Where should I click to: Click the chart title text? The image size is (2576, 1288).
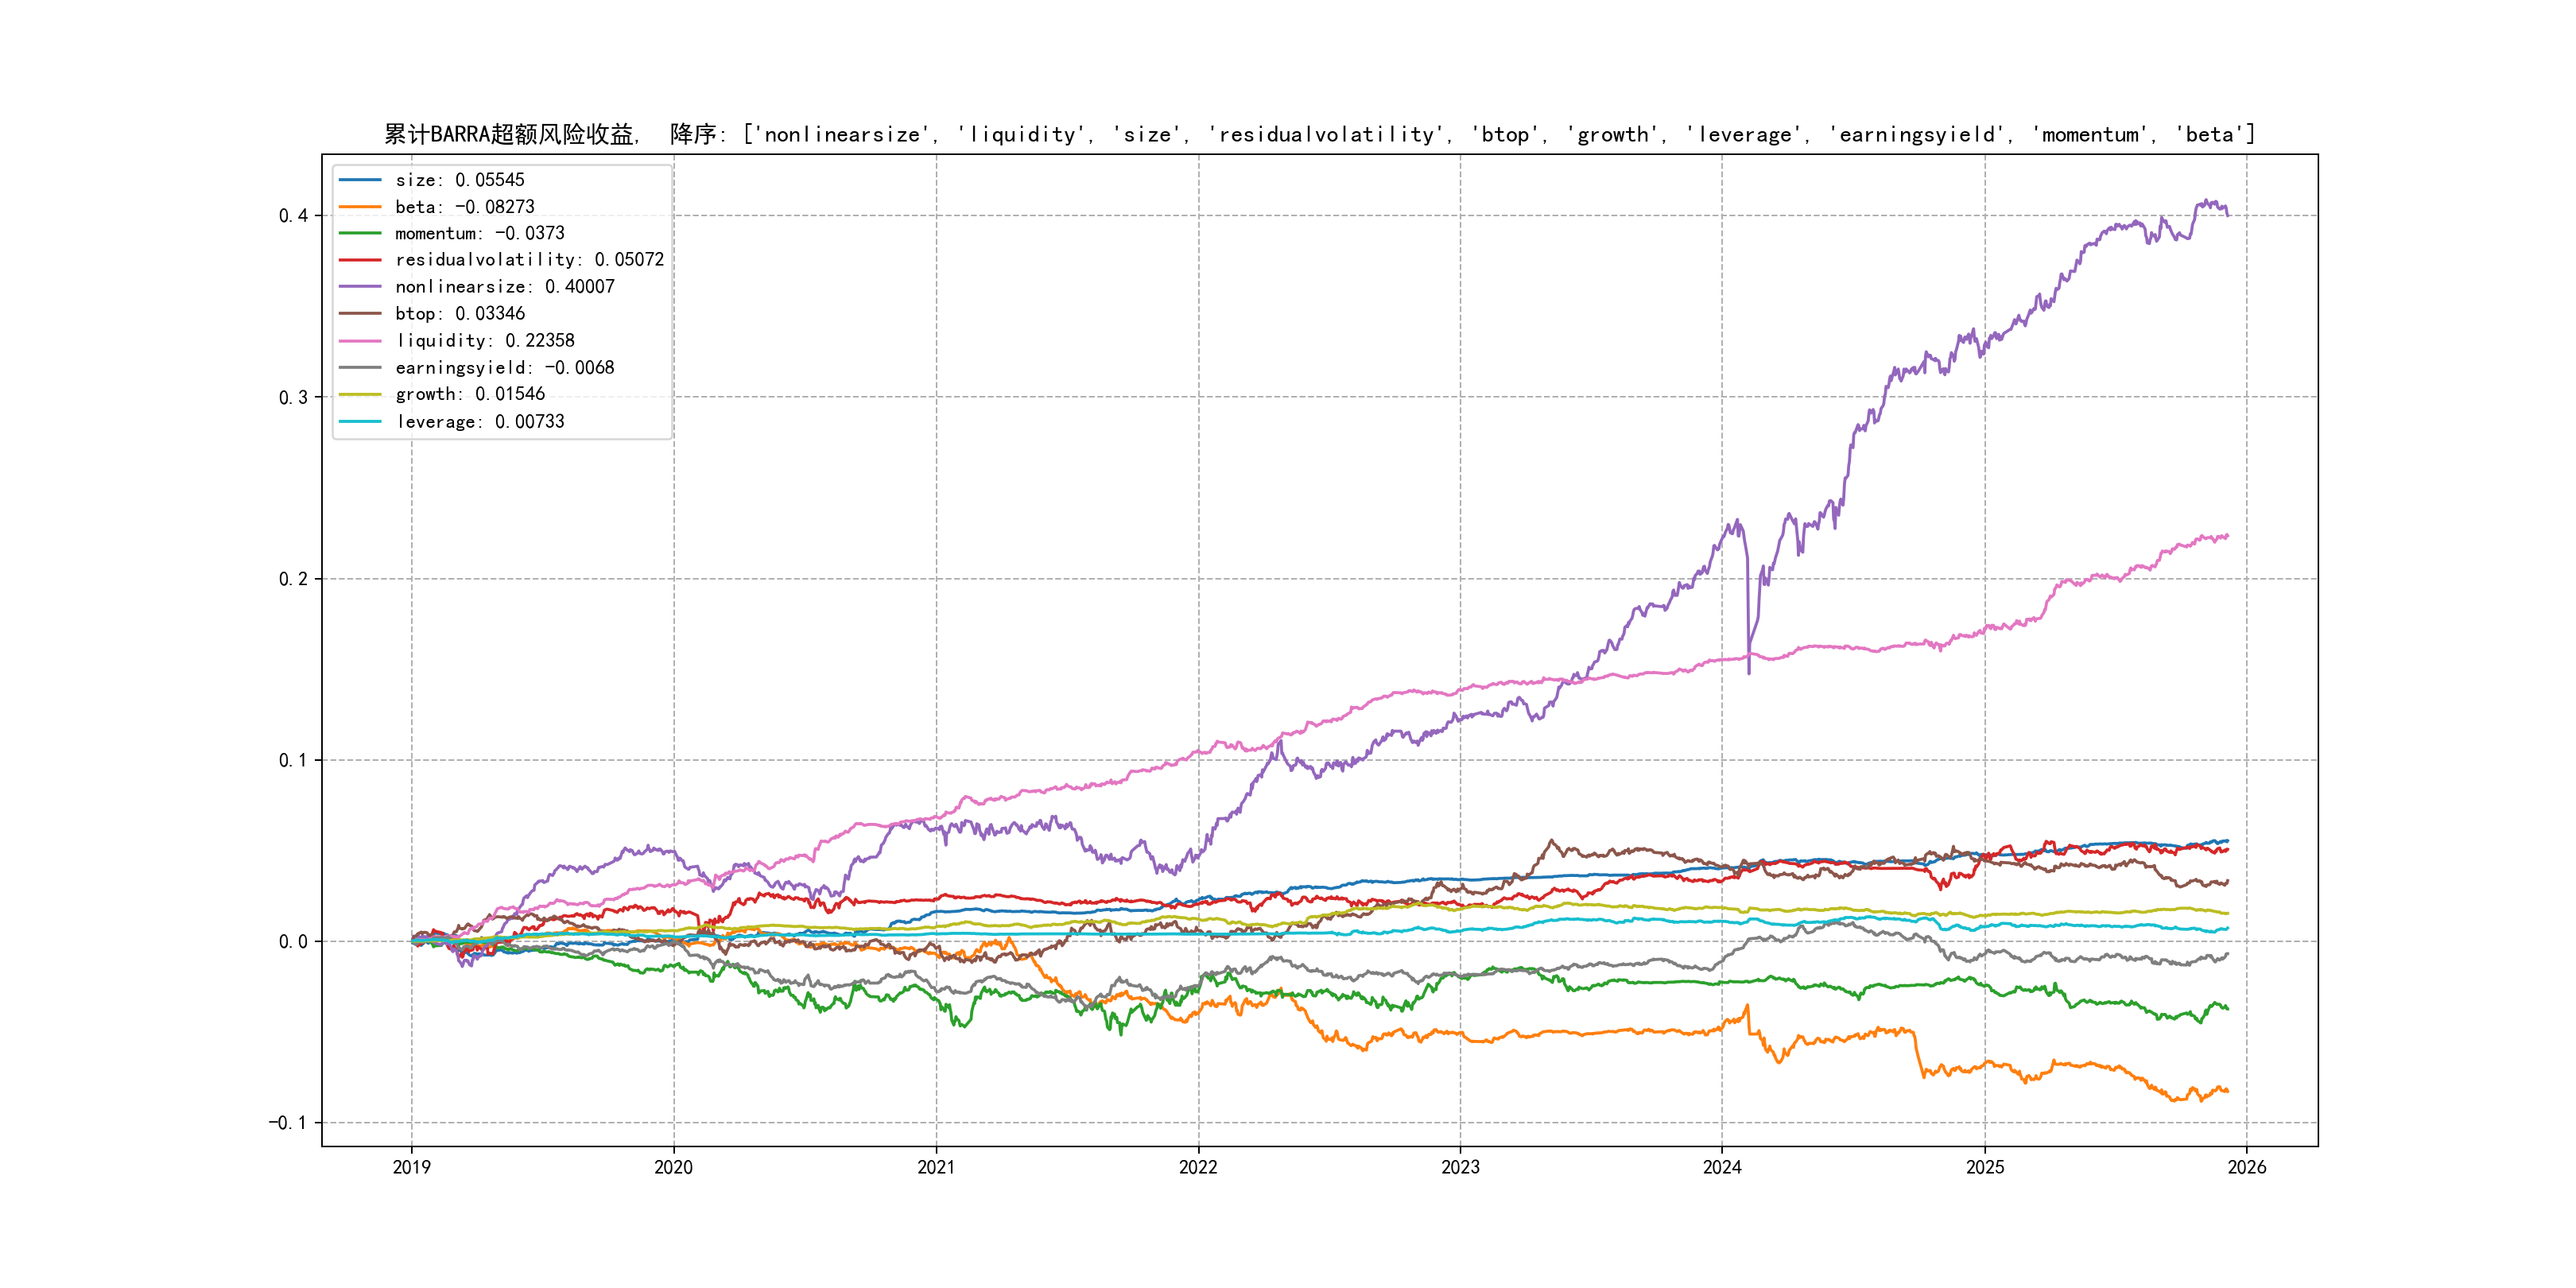point(1319,135)
